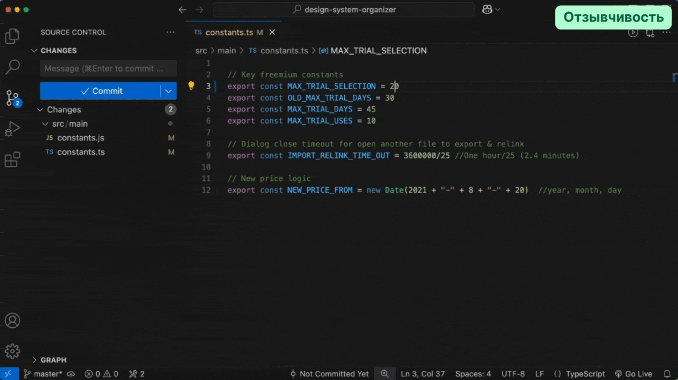This screenshot has height=380, width=678.
Task: Click line number 9 in gutter
Action: click(208, 156)
